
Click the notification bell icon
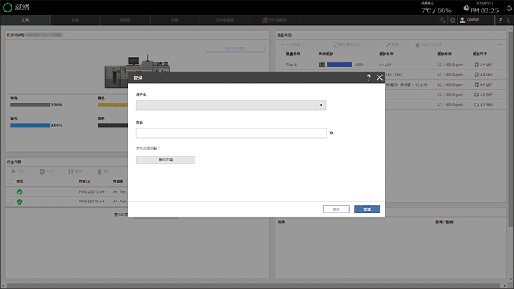[x=509, y=8]
